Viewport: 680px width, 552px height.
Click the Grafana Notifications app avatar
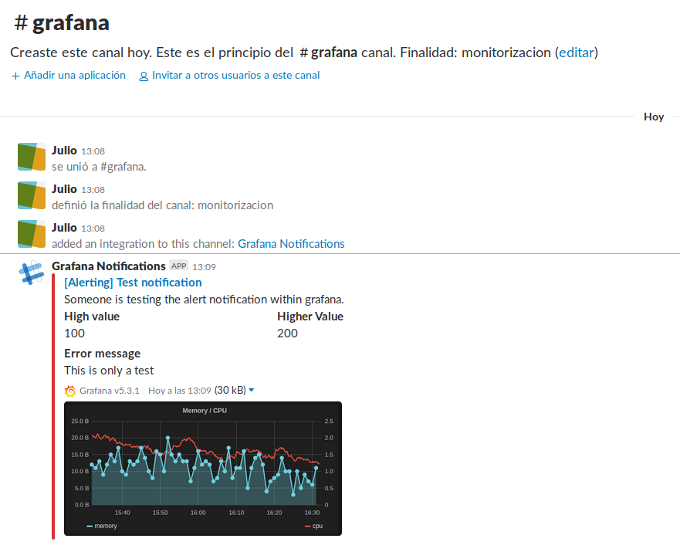(32, 274)
